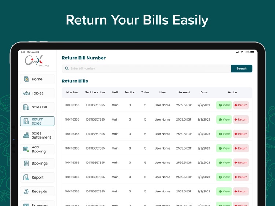The height and width of the screenshot is (206, 275).
Task: Click the Wi-Fi icon in status bar
Action: click(x=242, y=52)
